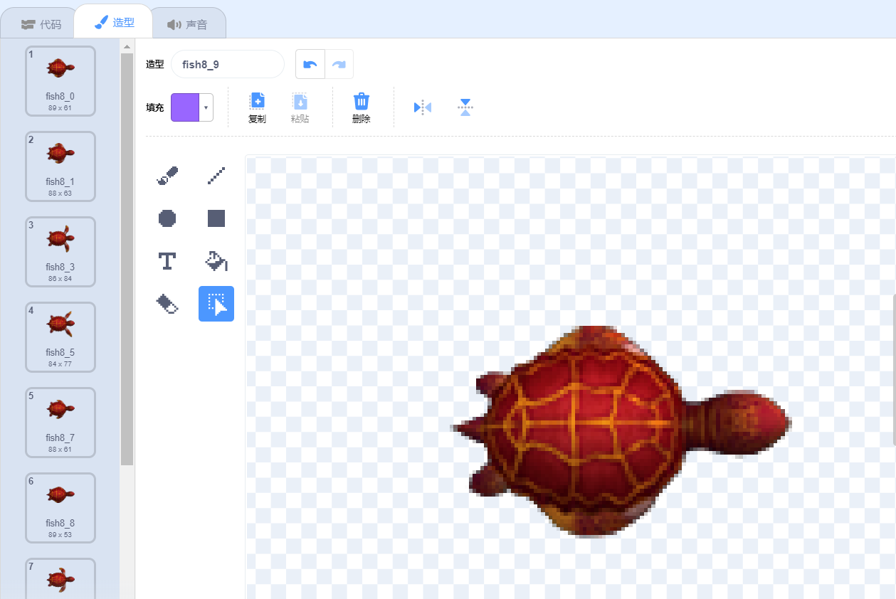Flip the costume horizontally
896x599 pixels.
[422, 107]
